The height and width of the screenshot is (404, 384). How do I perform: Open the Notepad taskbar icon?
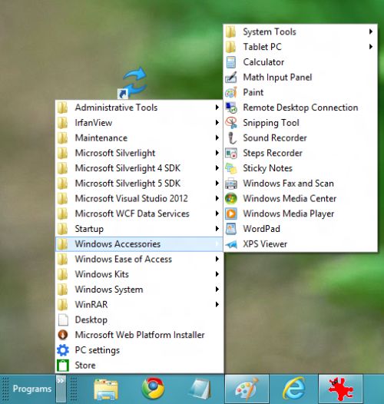pos(200,389)
